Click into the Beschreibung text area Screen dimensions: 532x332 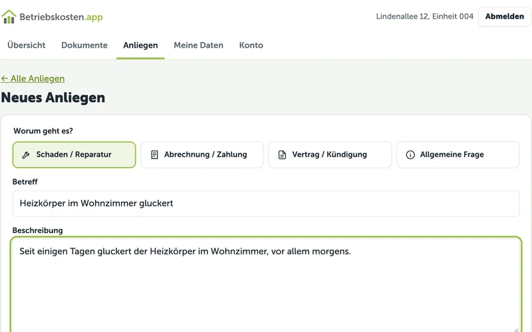point(266,285)
